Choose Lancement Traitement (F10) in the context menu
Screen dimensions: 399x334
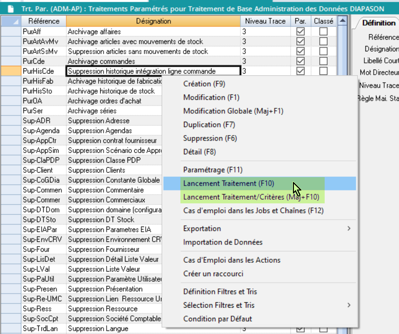coord(228,184)
